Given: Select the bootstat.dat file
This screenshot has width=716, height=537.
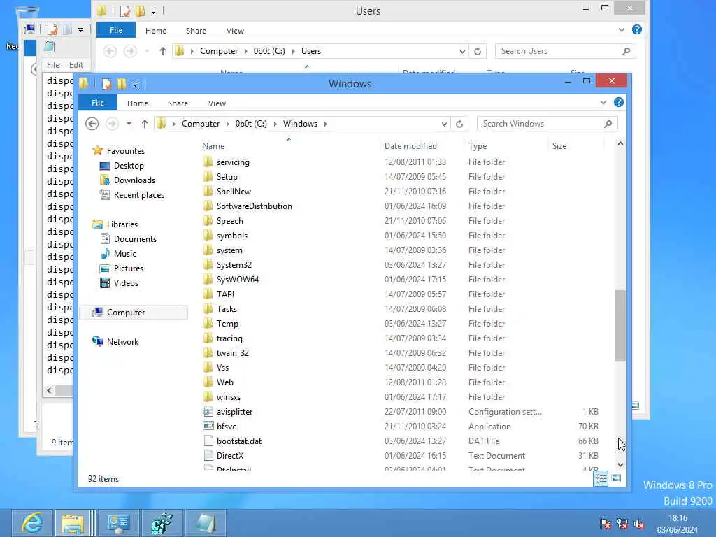Looking at the screenshot, I should (x=239, y=441).
